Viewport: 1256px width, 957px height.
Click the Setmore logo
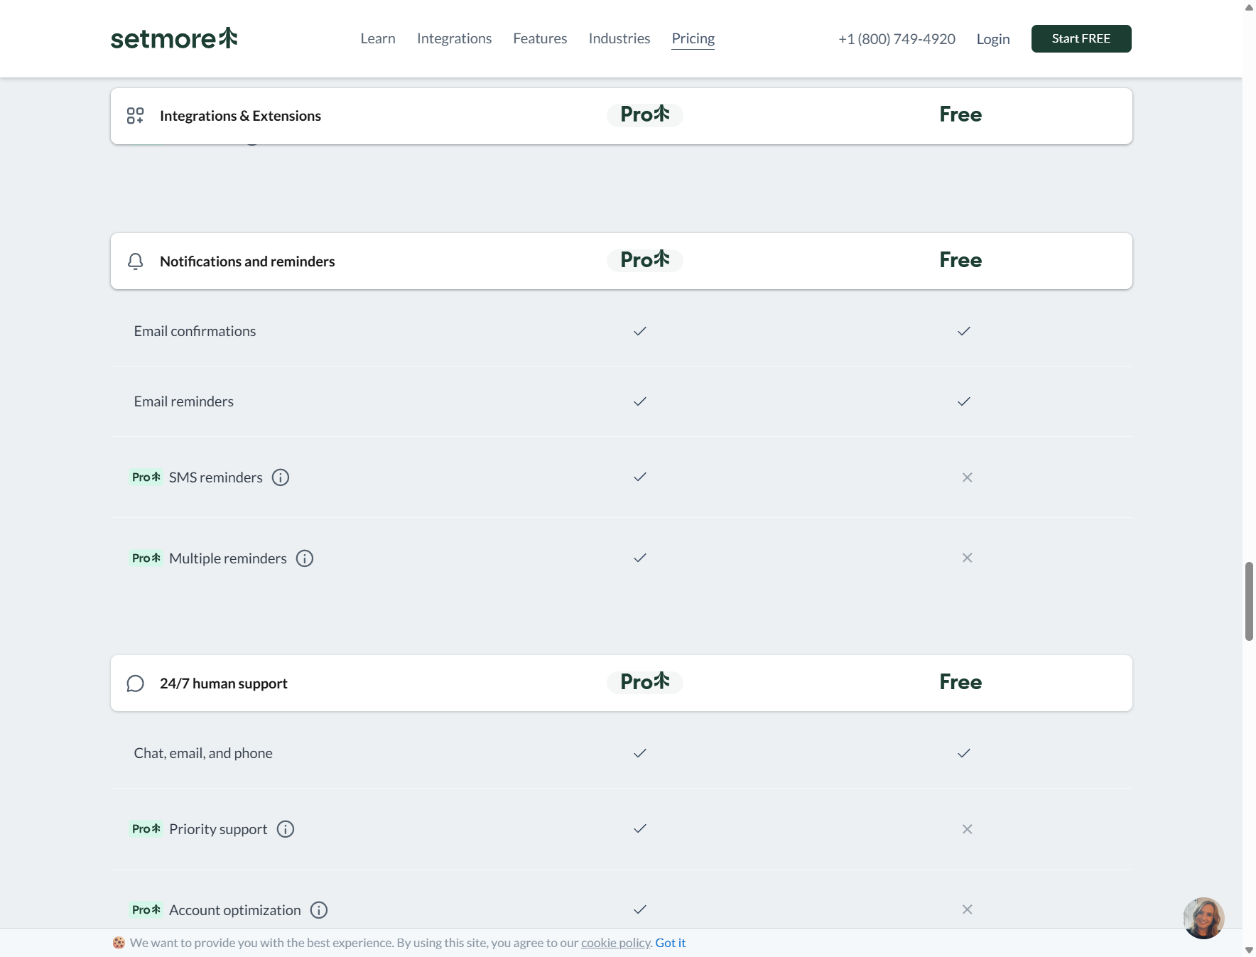coord(174,38)
